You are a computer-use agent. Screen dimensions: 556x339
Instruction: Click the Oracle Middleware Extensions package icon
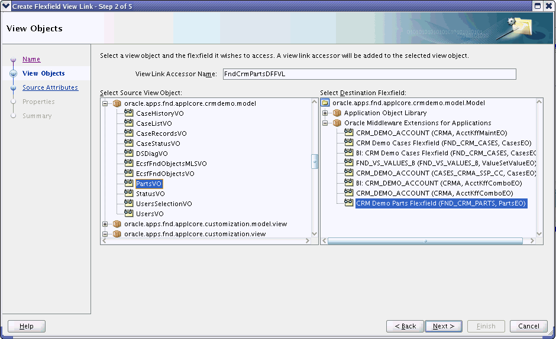coord(337,123)
